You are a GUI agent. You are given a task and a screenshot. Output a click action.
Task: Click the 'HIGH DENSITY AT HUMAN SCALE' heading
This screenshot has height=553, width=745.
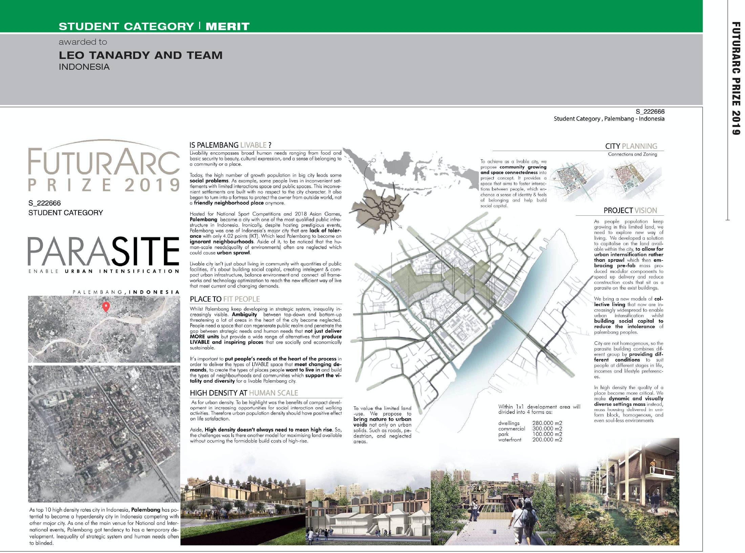point(244,393)
